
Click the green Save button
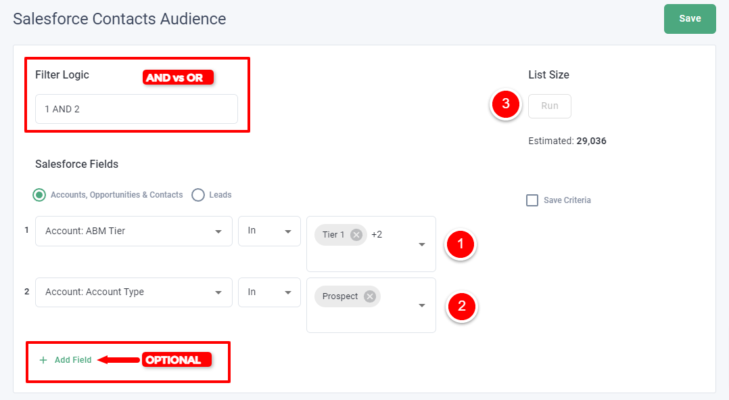point(690,18)
